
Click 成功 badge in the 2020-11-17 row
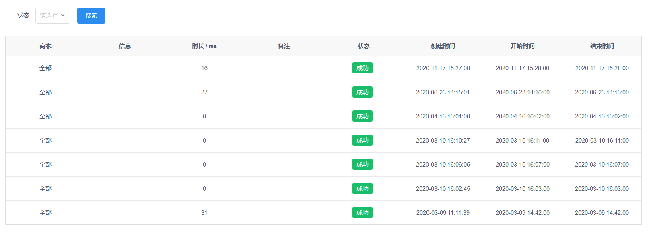point(363,68)
